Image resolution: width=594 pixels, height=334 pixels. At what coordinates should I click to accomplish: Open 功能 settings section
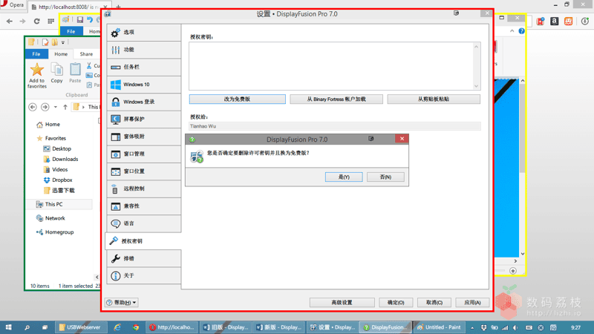coord(144,50)
